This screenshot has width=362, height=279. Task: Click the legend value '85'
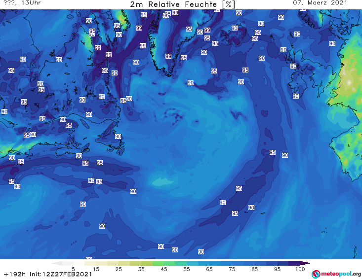254,269
